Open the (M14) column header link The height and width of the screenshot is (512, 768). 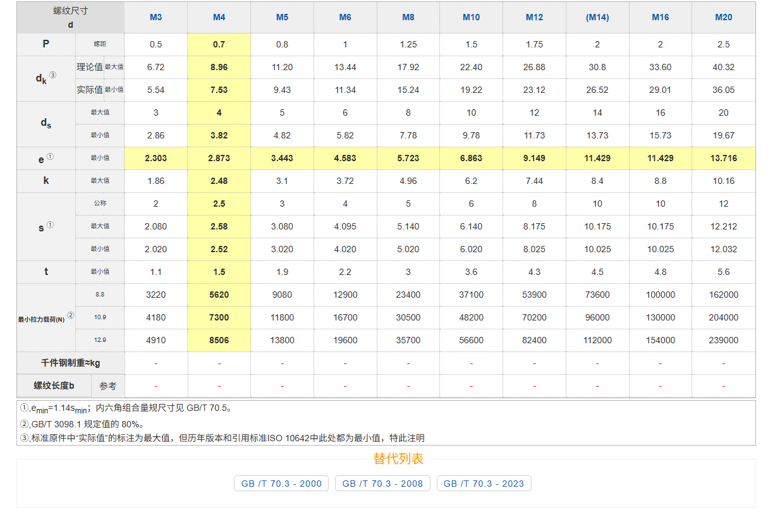pyautogui.click(x=597, y=17)
